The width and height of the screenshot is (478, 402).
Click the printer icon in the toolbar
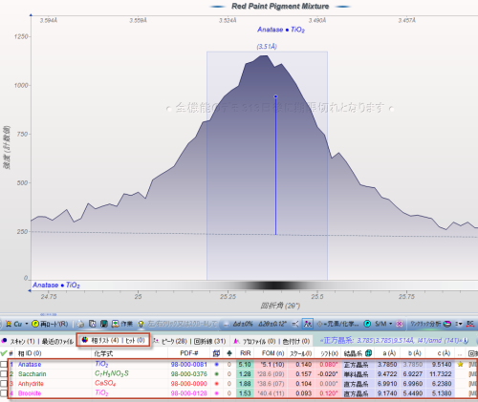[x=80, y=324]
